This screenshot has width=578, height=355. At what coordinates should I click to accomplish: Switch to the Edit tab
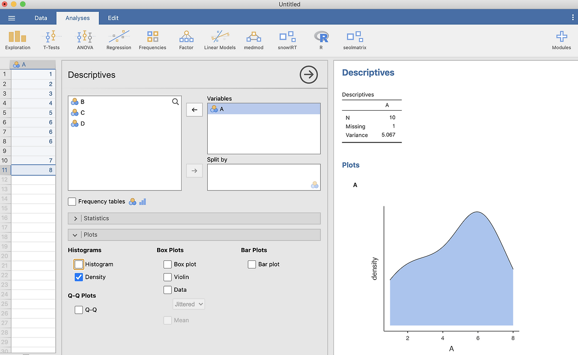113,18
